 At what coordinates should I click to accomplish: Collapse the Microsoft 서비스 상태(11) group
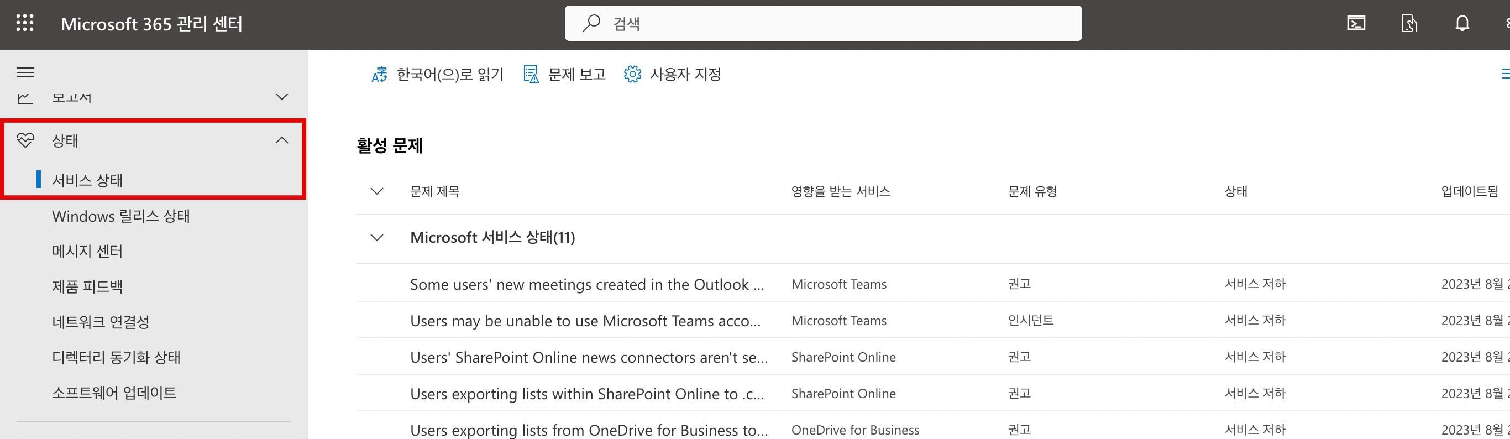tap(377, 237)
